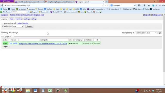Open the craigslist account log in bookmark
This screenshot has width=165, height=93.
coord(96,9)
